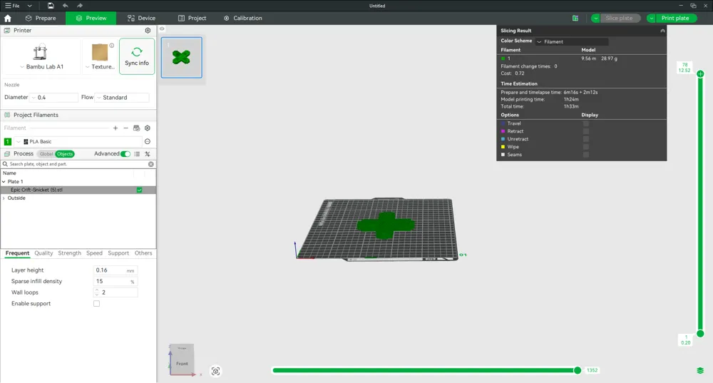Open Print plate dropdown arrow
This screenshot has height=383, width=713.
pos(651,19)
